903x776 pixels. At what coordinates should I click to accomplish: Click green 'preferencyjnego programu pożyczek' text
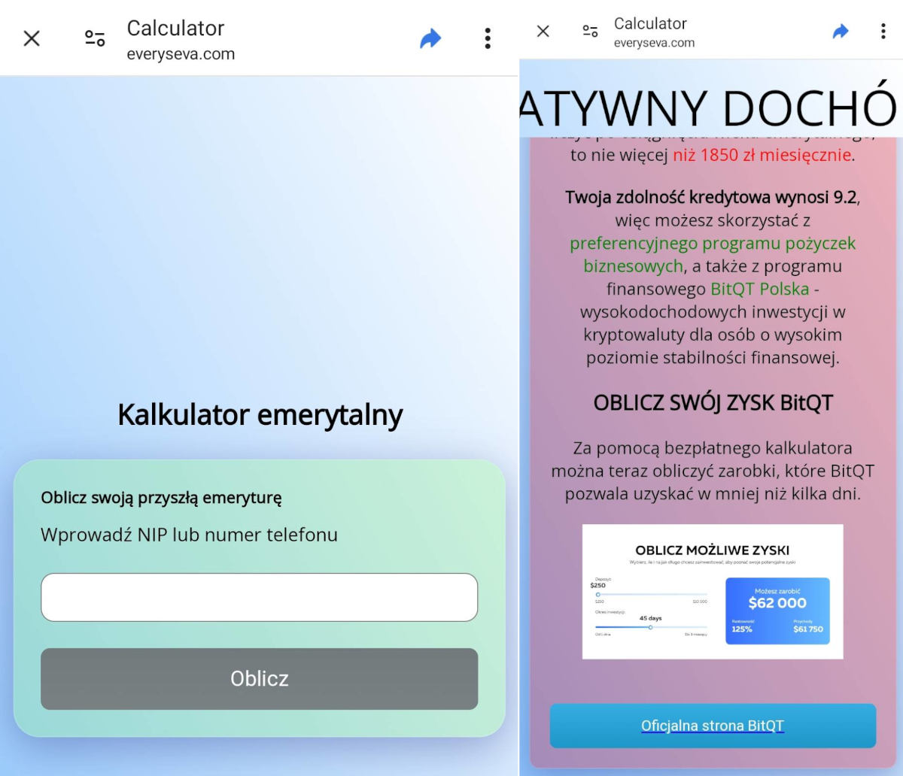(x=712, y=244)
